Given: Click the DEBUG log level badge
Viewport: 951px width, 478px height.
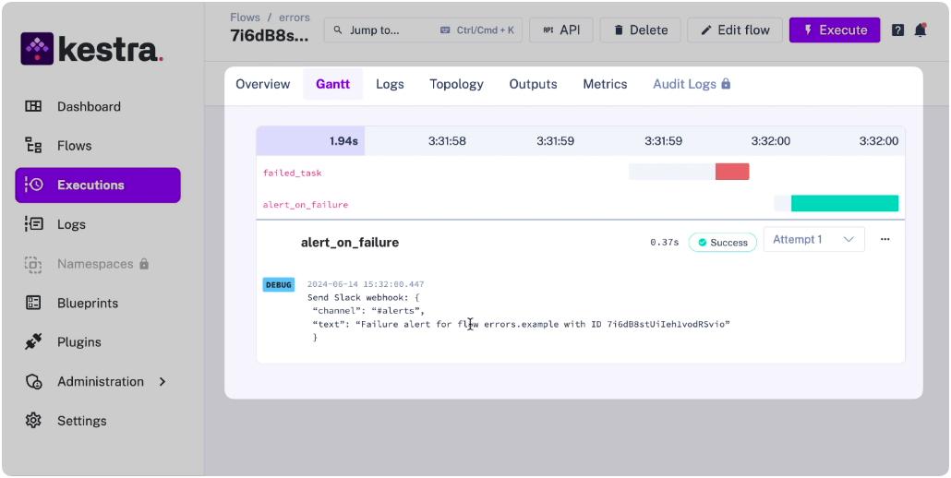Looking at the screenshot, I should coord(279,285).
